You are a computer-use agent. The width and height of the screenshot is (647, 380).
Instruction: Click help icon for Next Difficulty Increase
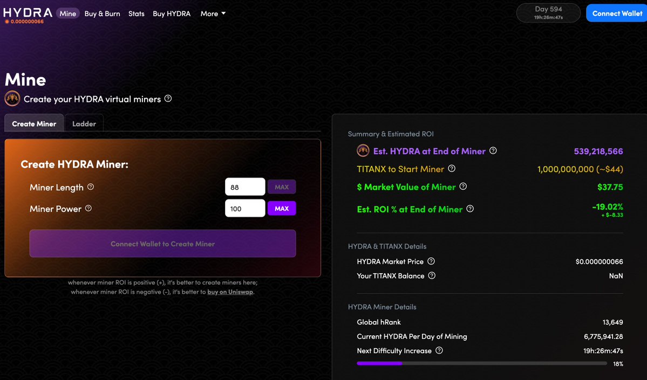pyautogui.click(x=439, y=350)
